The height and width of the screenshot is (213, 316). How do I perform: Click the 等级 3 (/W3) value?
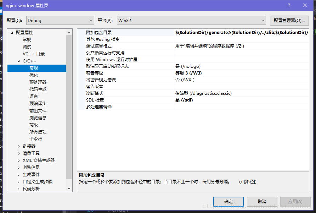click(188, 73)
